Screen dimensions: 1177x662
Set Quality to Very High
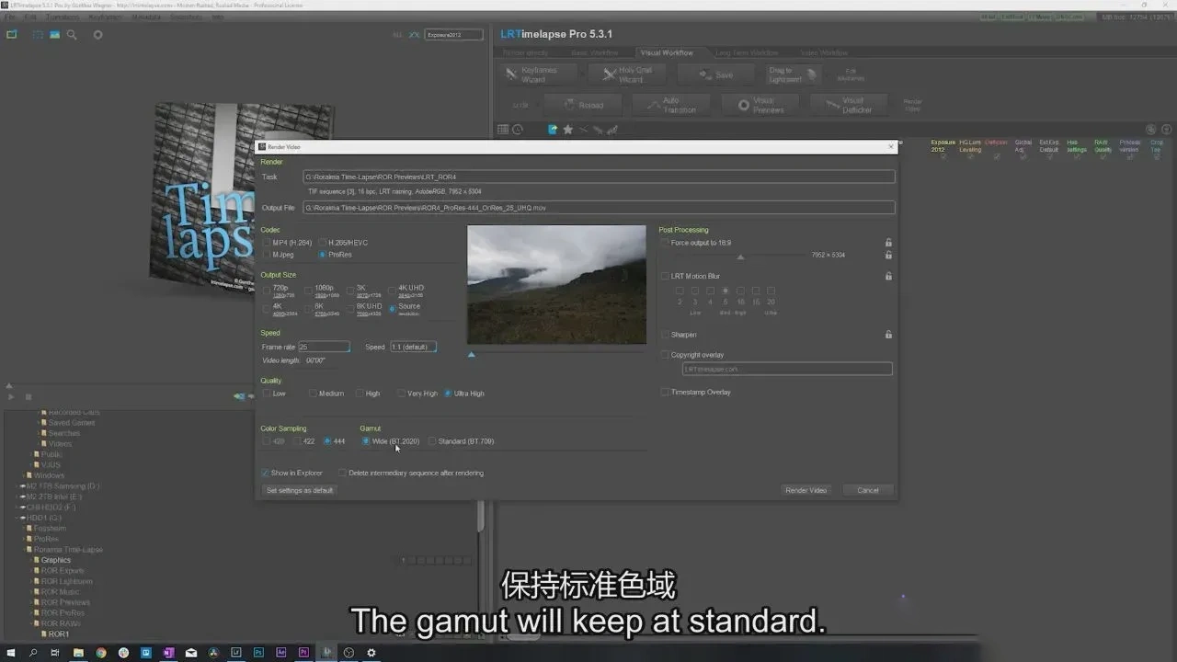click(417, 394)
